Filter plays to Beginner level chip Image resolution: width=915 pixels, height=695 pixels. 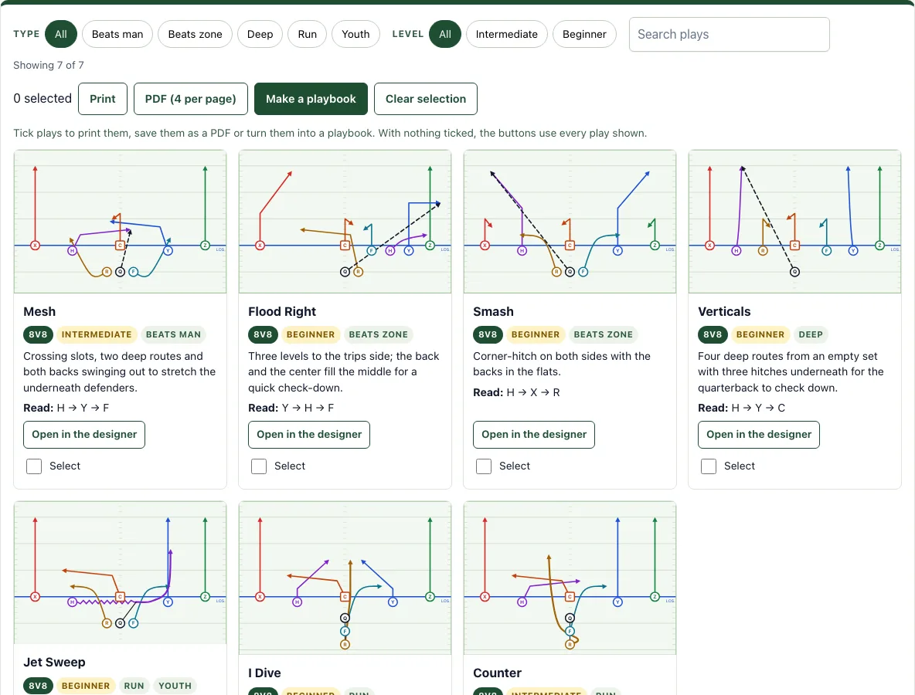(x=584, y=35)
